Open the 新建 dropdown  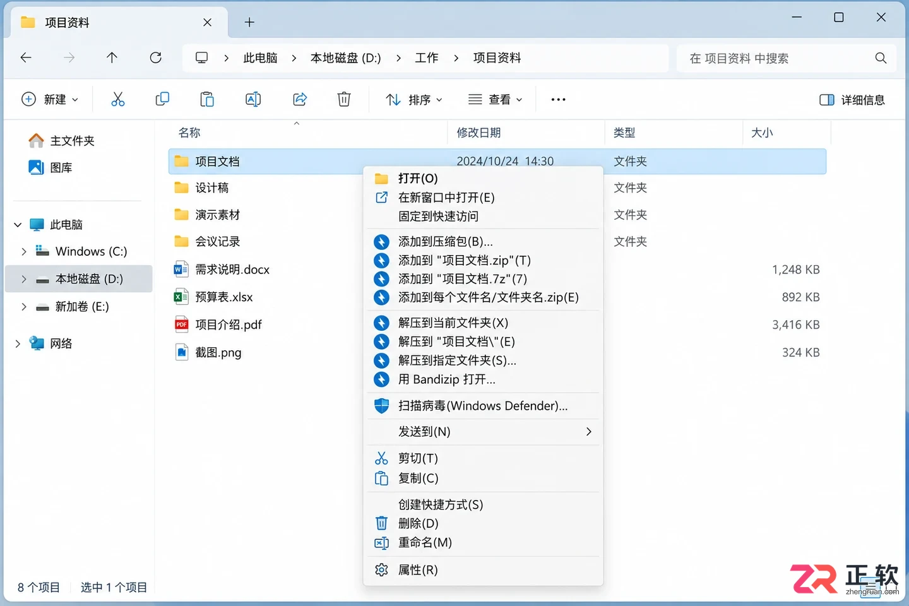[50, 99]
